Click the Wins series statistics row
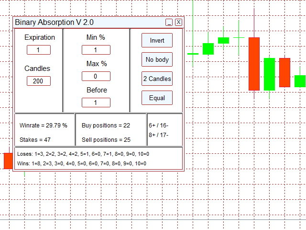306x230 pixels. tap(82, 163)
